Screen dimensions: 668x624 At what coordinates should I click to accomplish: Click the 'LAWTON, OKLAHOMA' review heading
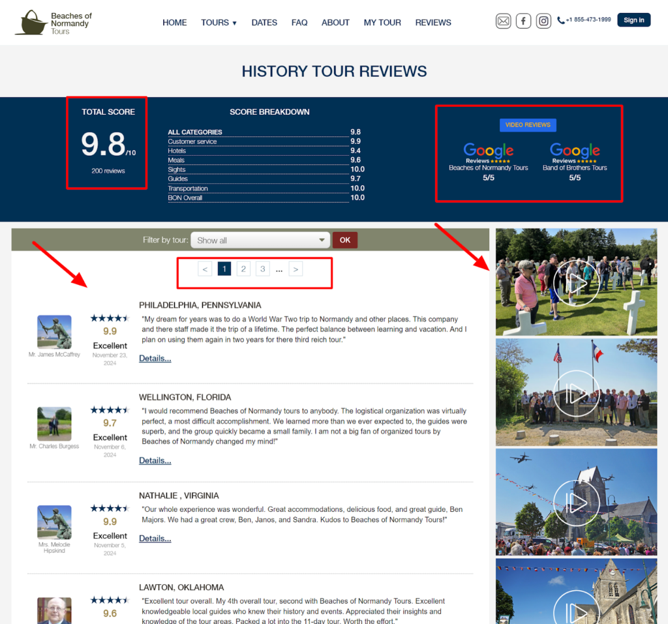181,587
